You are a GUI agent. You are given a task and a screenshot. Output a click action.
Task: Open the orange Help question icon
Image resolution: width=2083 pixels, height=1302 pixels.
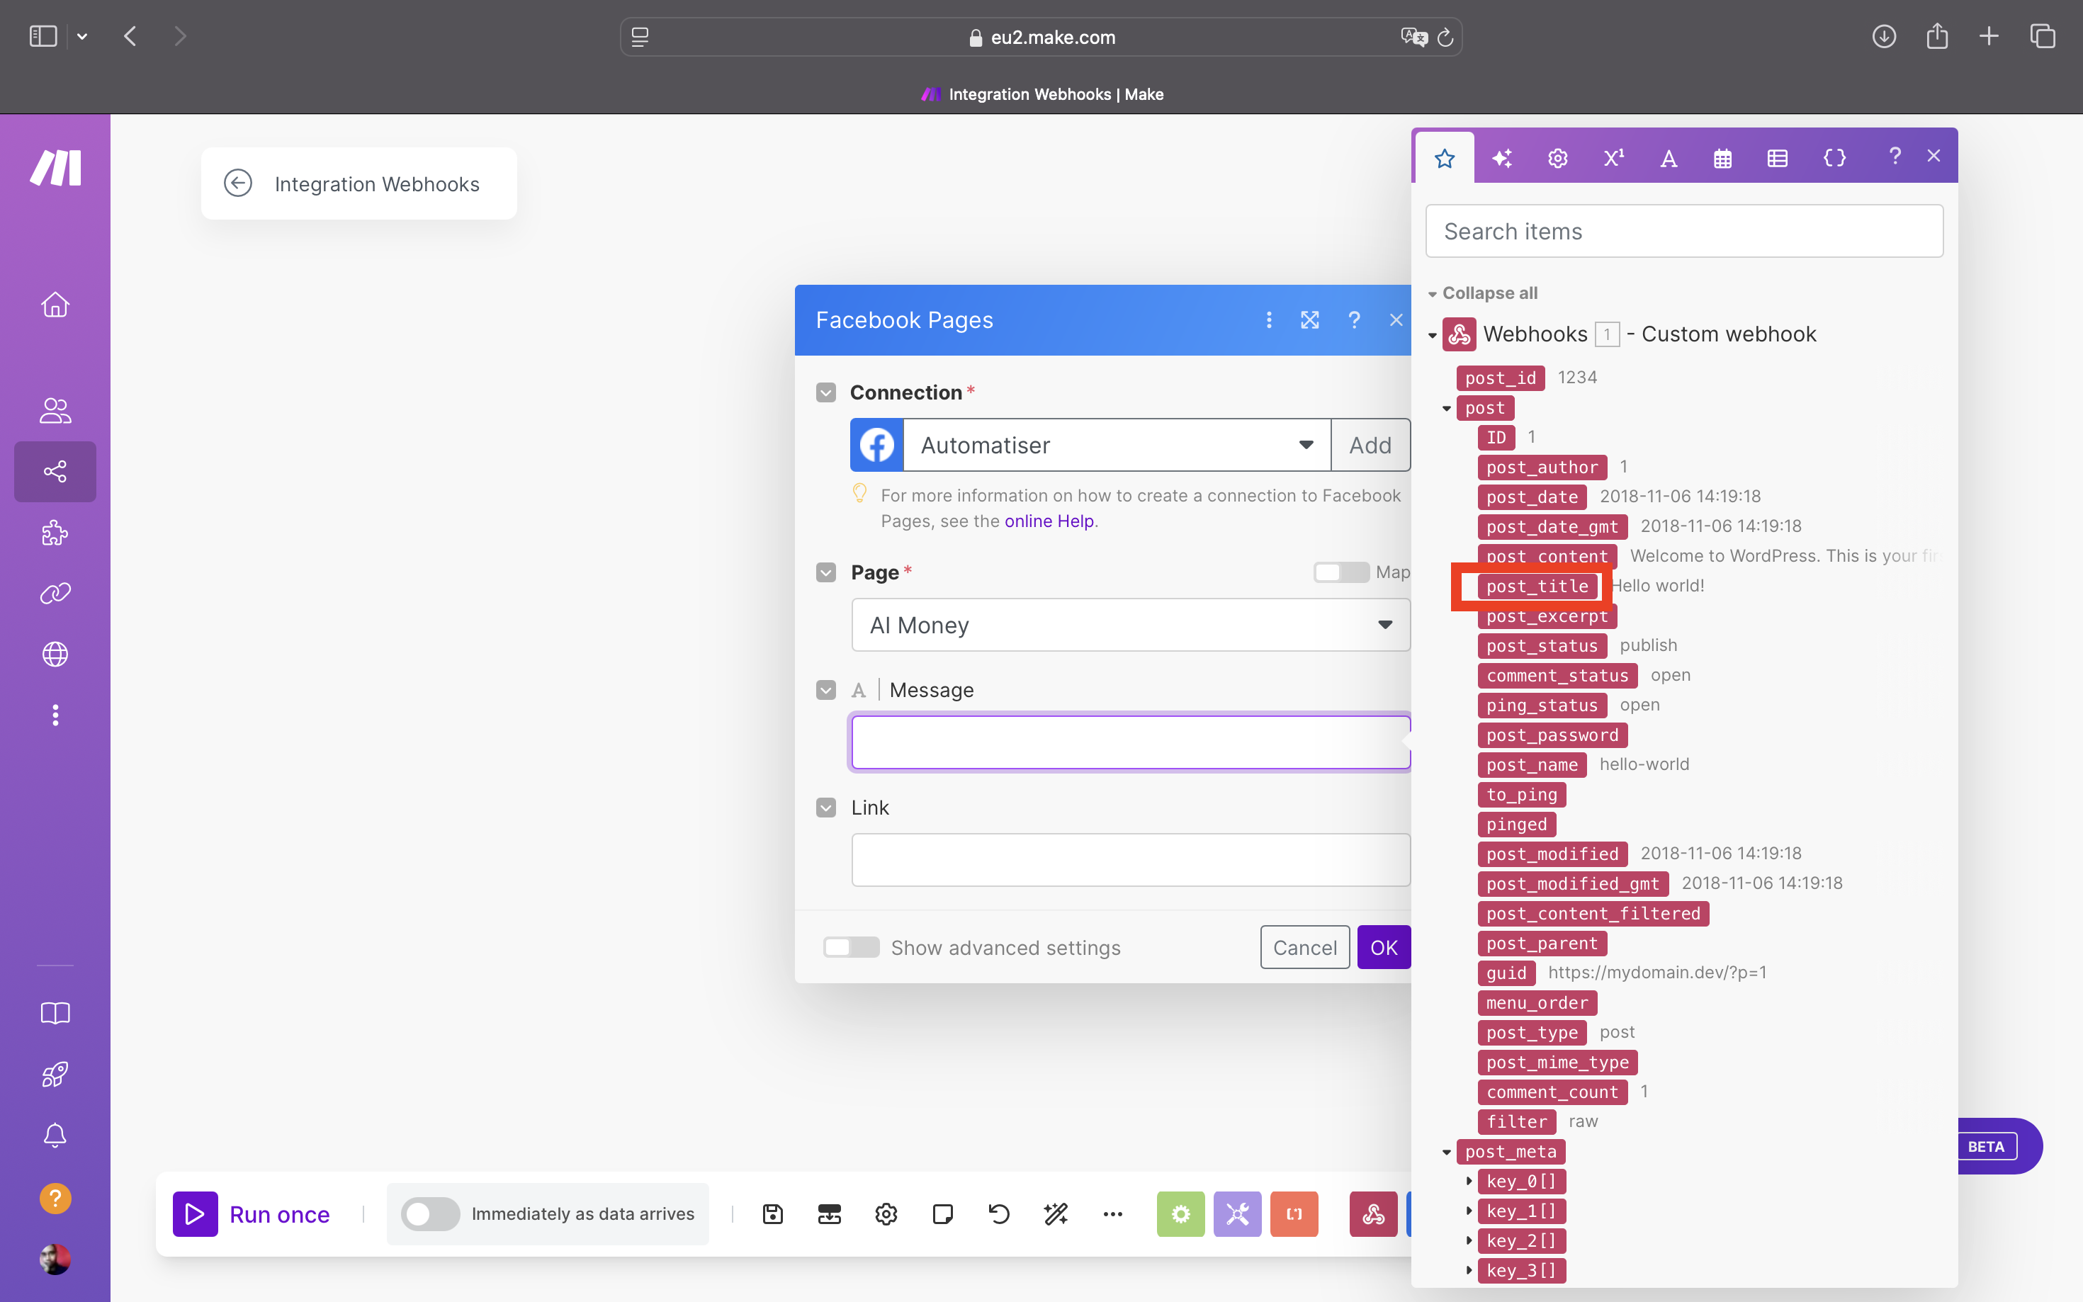[x=55, y=1198]
